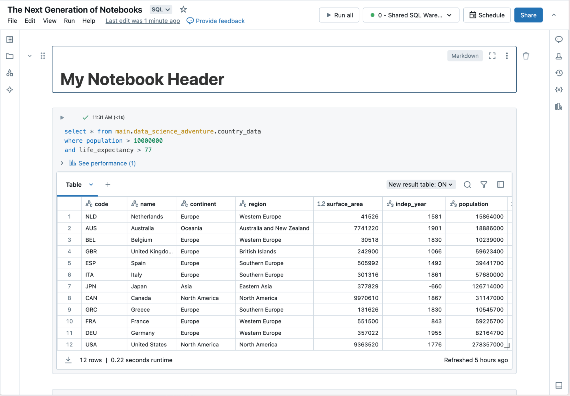This screenshot has height=396, width=570.
Task: Switch to the Table tab dropdown
Action: tap(91, 185)
